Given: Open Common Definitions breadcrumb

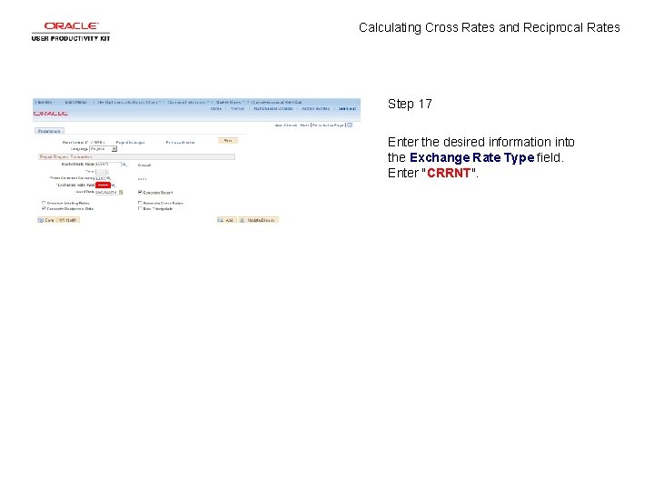Looking at the screenshot, I should pyautogui.click(x=187, y=102).
